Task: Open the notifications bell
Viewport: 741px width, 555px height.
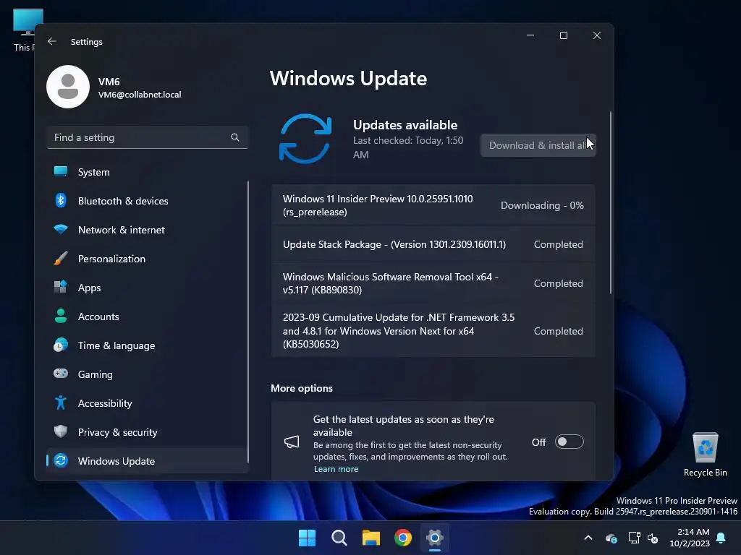Action: (x=721, y=538)
